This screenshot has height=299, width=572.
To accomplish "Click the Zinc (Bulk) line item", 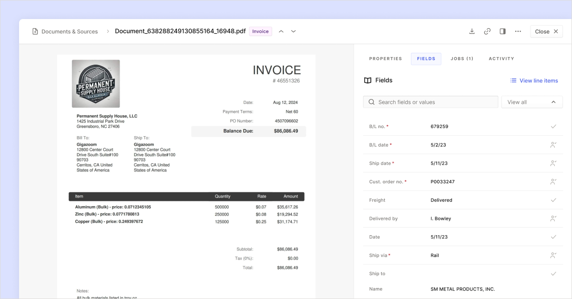I will (107, 214).
